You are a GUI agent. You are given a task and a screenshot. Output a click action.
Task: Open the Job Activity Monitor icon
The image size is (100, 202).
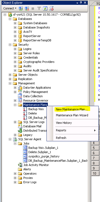[x=20, y=165]
